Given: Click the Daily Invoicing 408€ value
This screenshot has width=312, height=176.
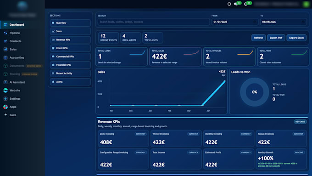Looking at the screenshot, I should click(106, 142).
